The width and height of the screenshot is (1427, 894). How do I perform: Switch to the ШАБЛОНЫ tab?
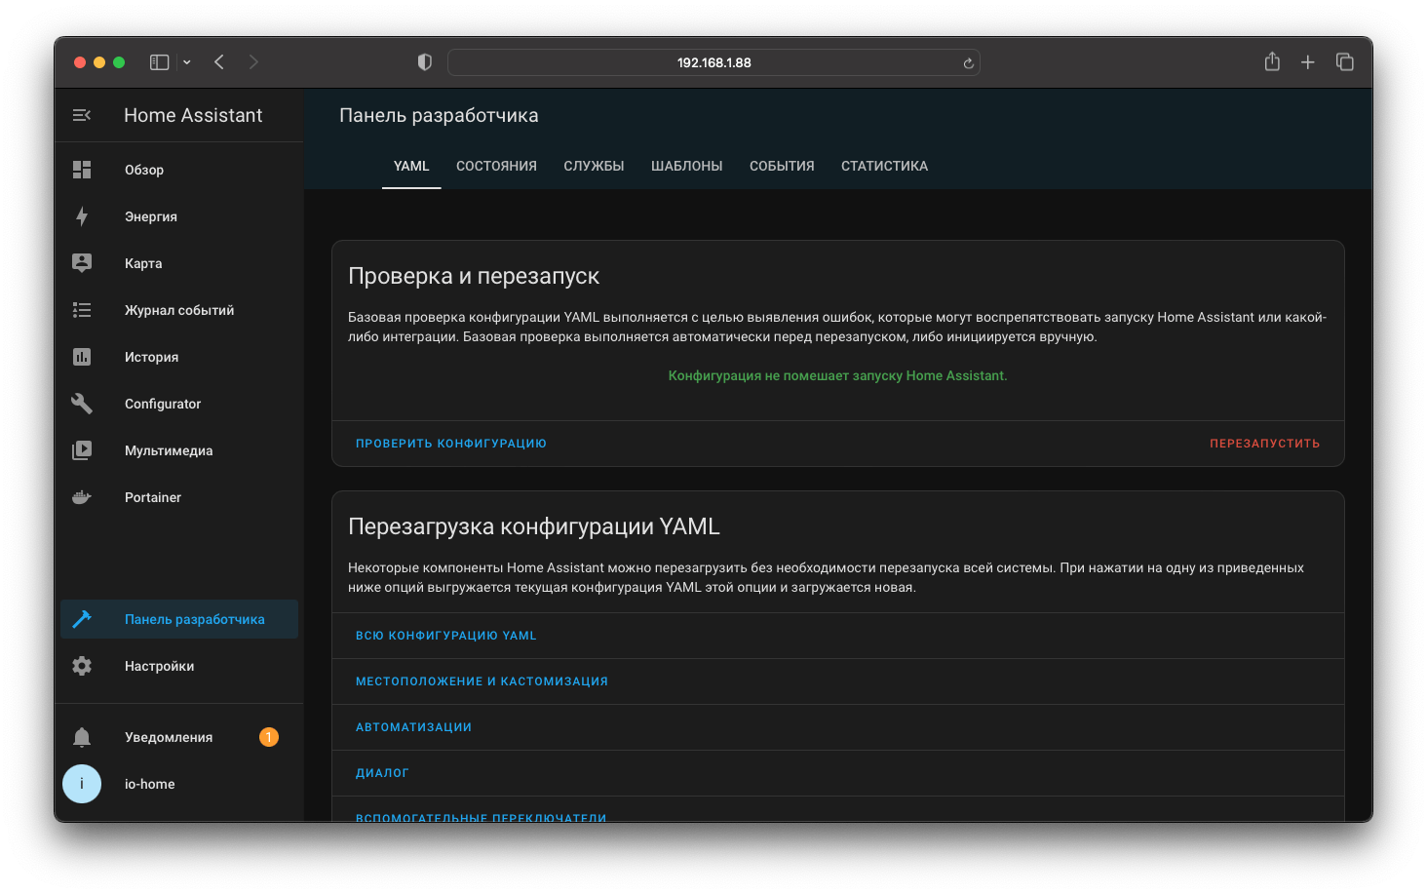tap(686, 166)
